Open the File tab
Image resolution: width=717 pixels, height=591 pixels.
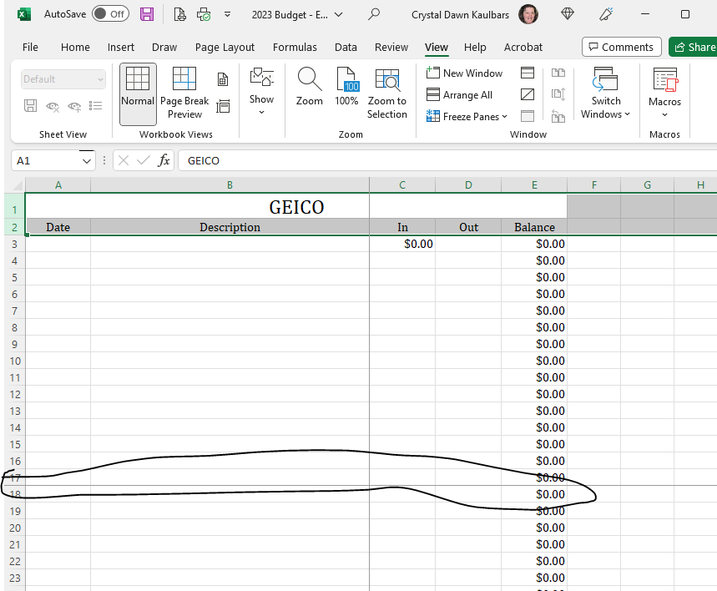click(x=30, y=47)
